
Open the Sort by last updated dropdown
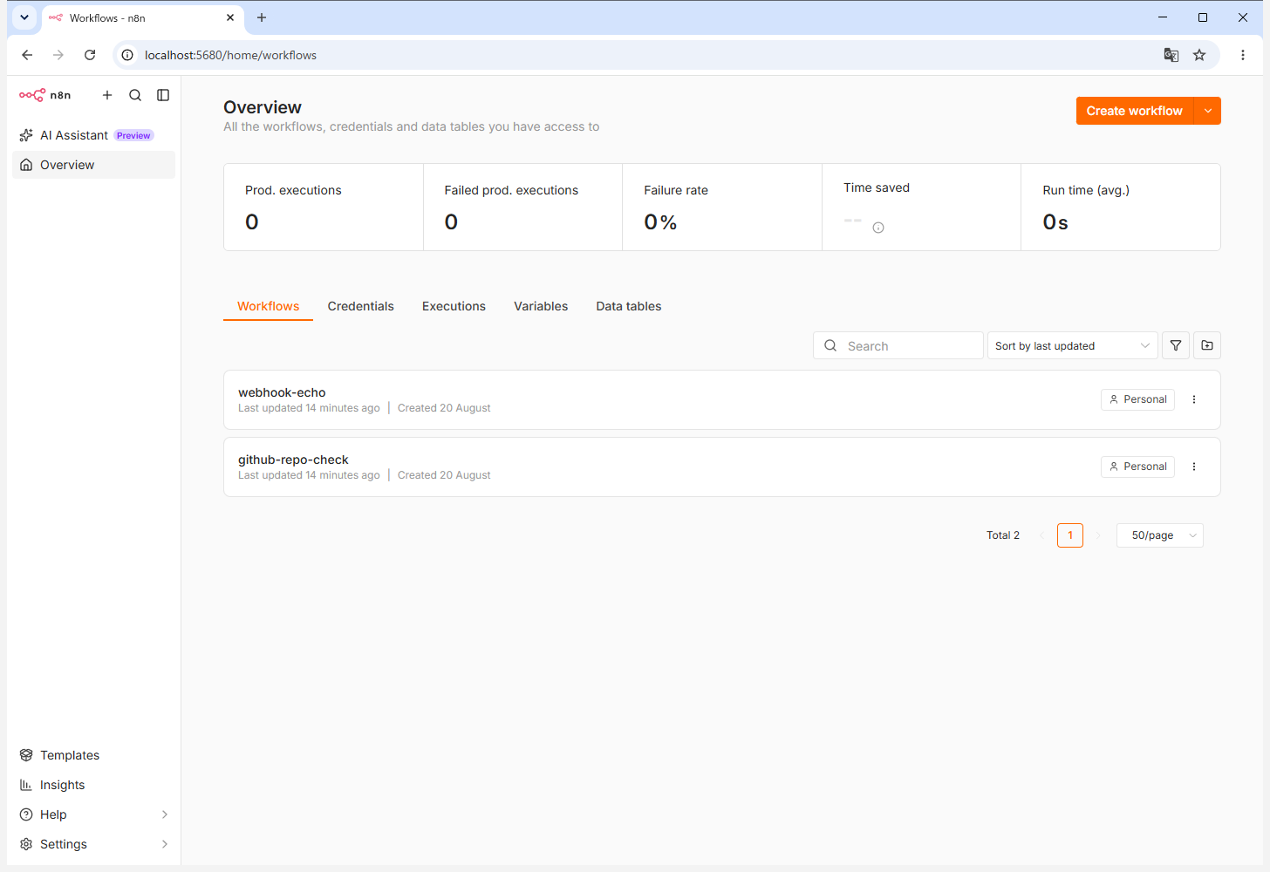point(1073,346)
